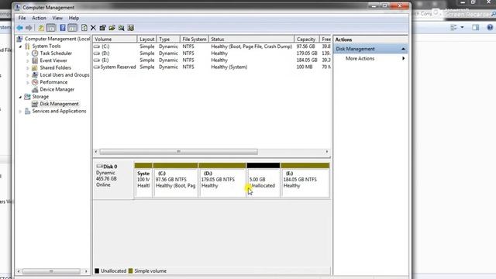Click the last toolbar icon after magnifier
This screenshot has width=496, height=279.
131,28
